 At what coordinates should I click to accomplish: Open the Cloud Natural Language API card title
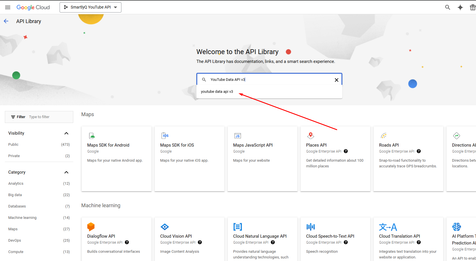260,236
